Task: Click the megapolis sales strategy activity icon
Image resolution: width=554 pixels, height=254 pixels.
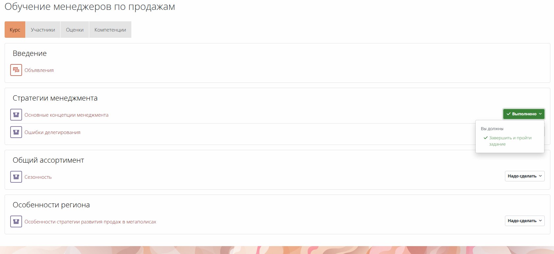Action: point(16,221)
